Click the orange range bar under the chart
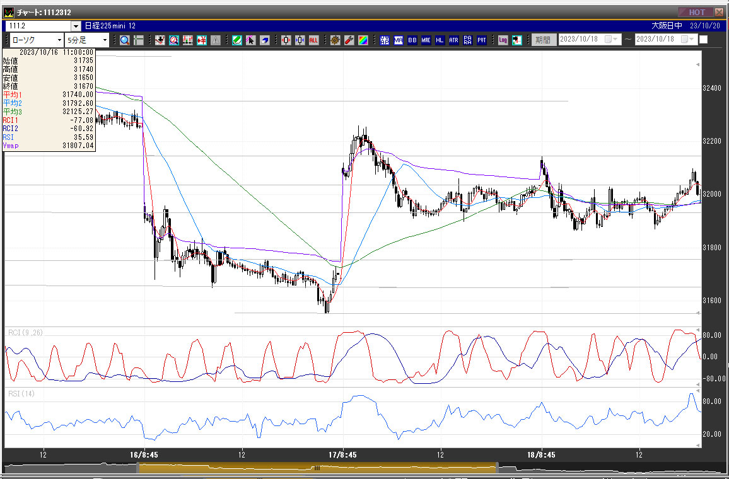This screenshot has height=479, width=729. click(318, 468)
